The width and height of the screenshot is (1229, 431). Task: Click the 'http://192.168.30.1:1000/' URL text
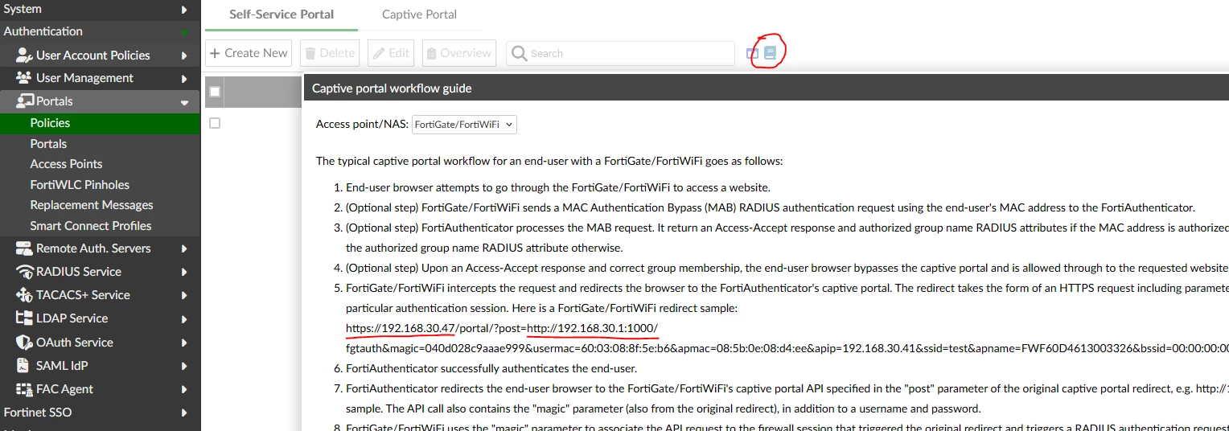pyautogui.click(x=592, y=328)
